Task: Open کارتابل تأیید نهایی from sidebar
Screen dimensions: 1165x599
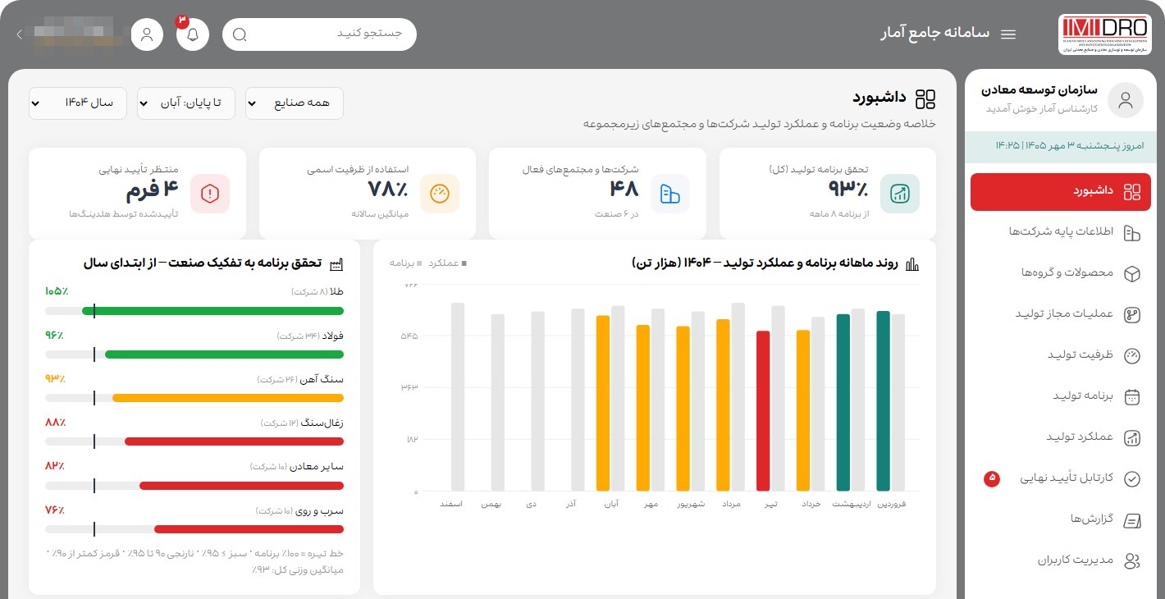Action: [x=1060, y=478]
